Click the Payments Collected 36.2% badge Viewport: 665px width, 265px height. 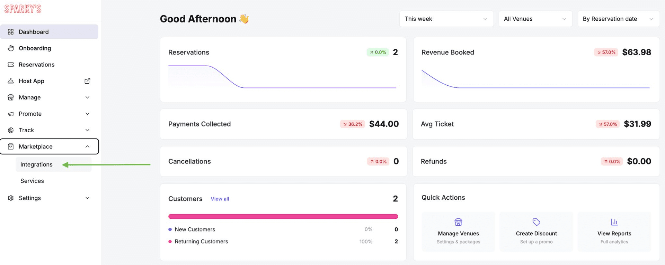(353, 124)
